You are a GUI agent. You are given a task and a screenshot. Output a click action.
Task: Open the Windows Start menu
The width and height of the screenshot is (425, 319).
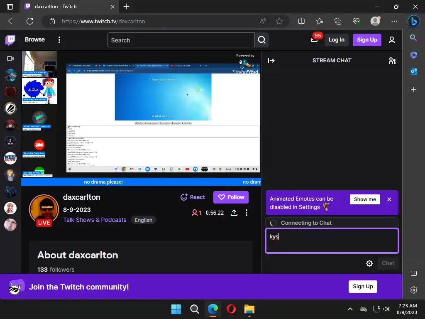pos(176,309)
